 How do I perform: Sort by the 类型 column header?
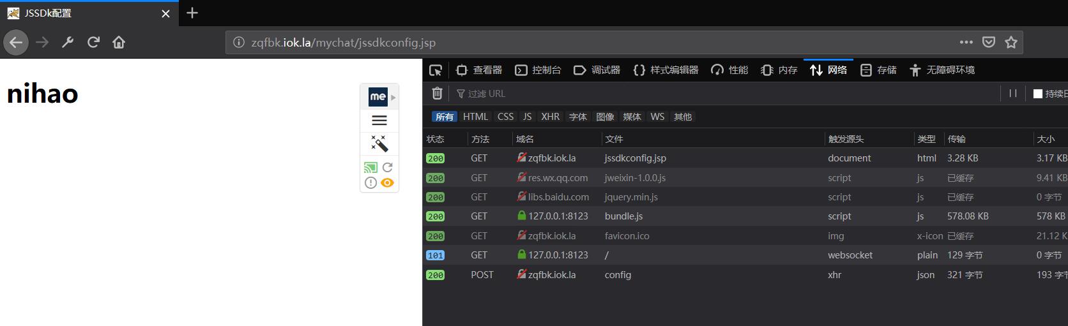pos(929,139)
